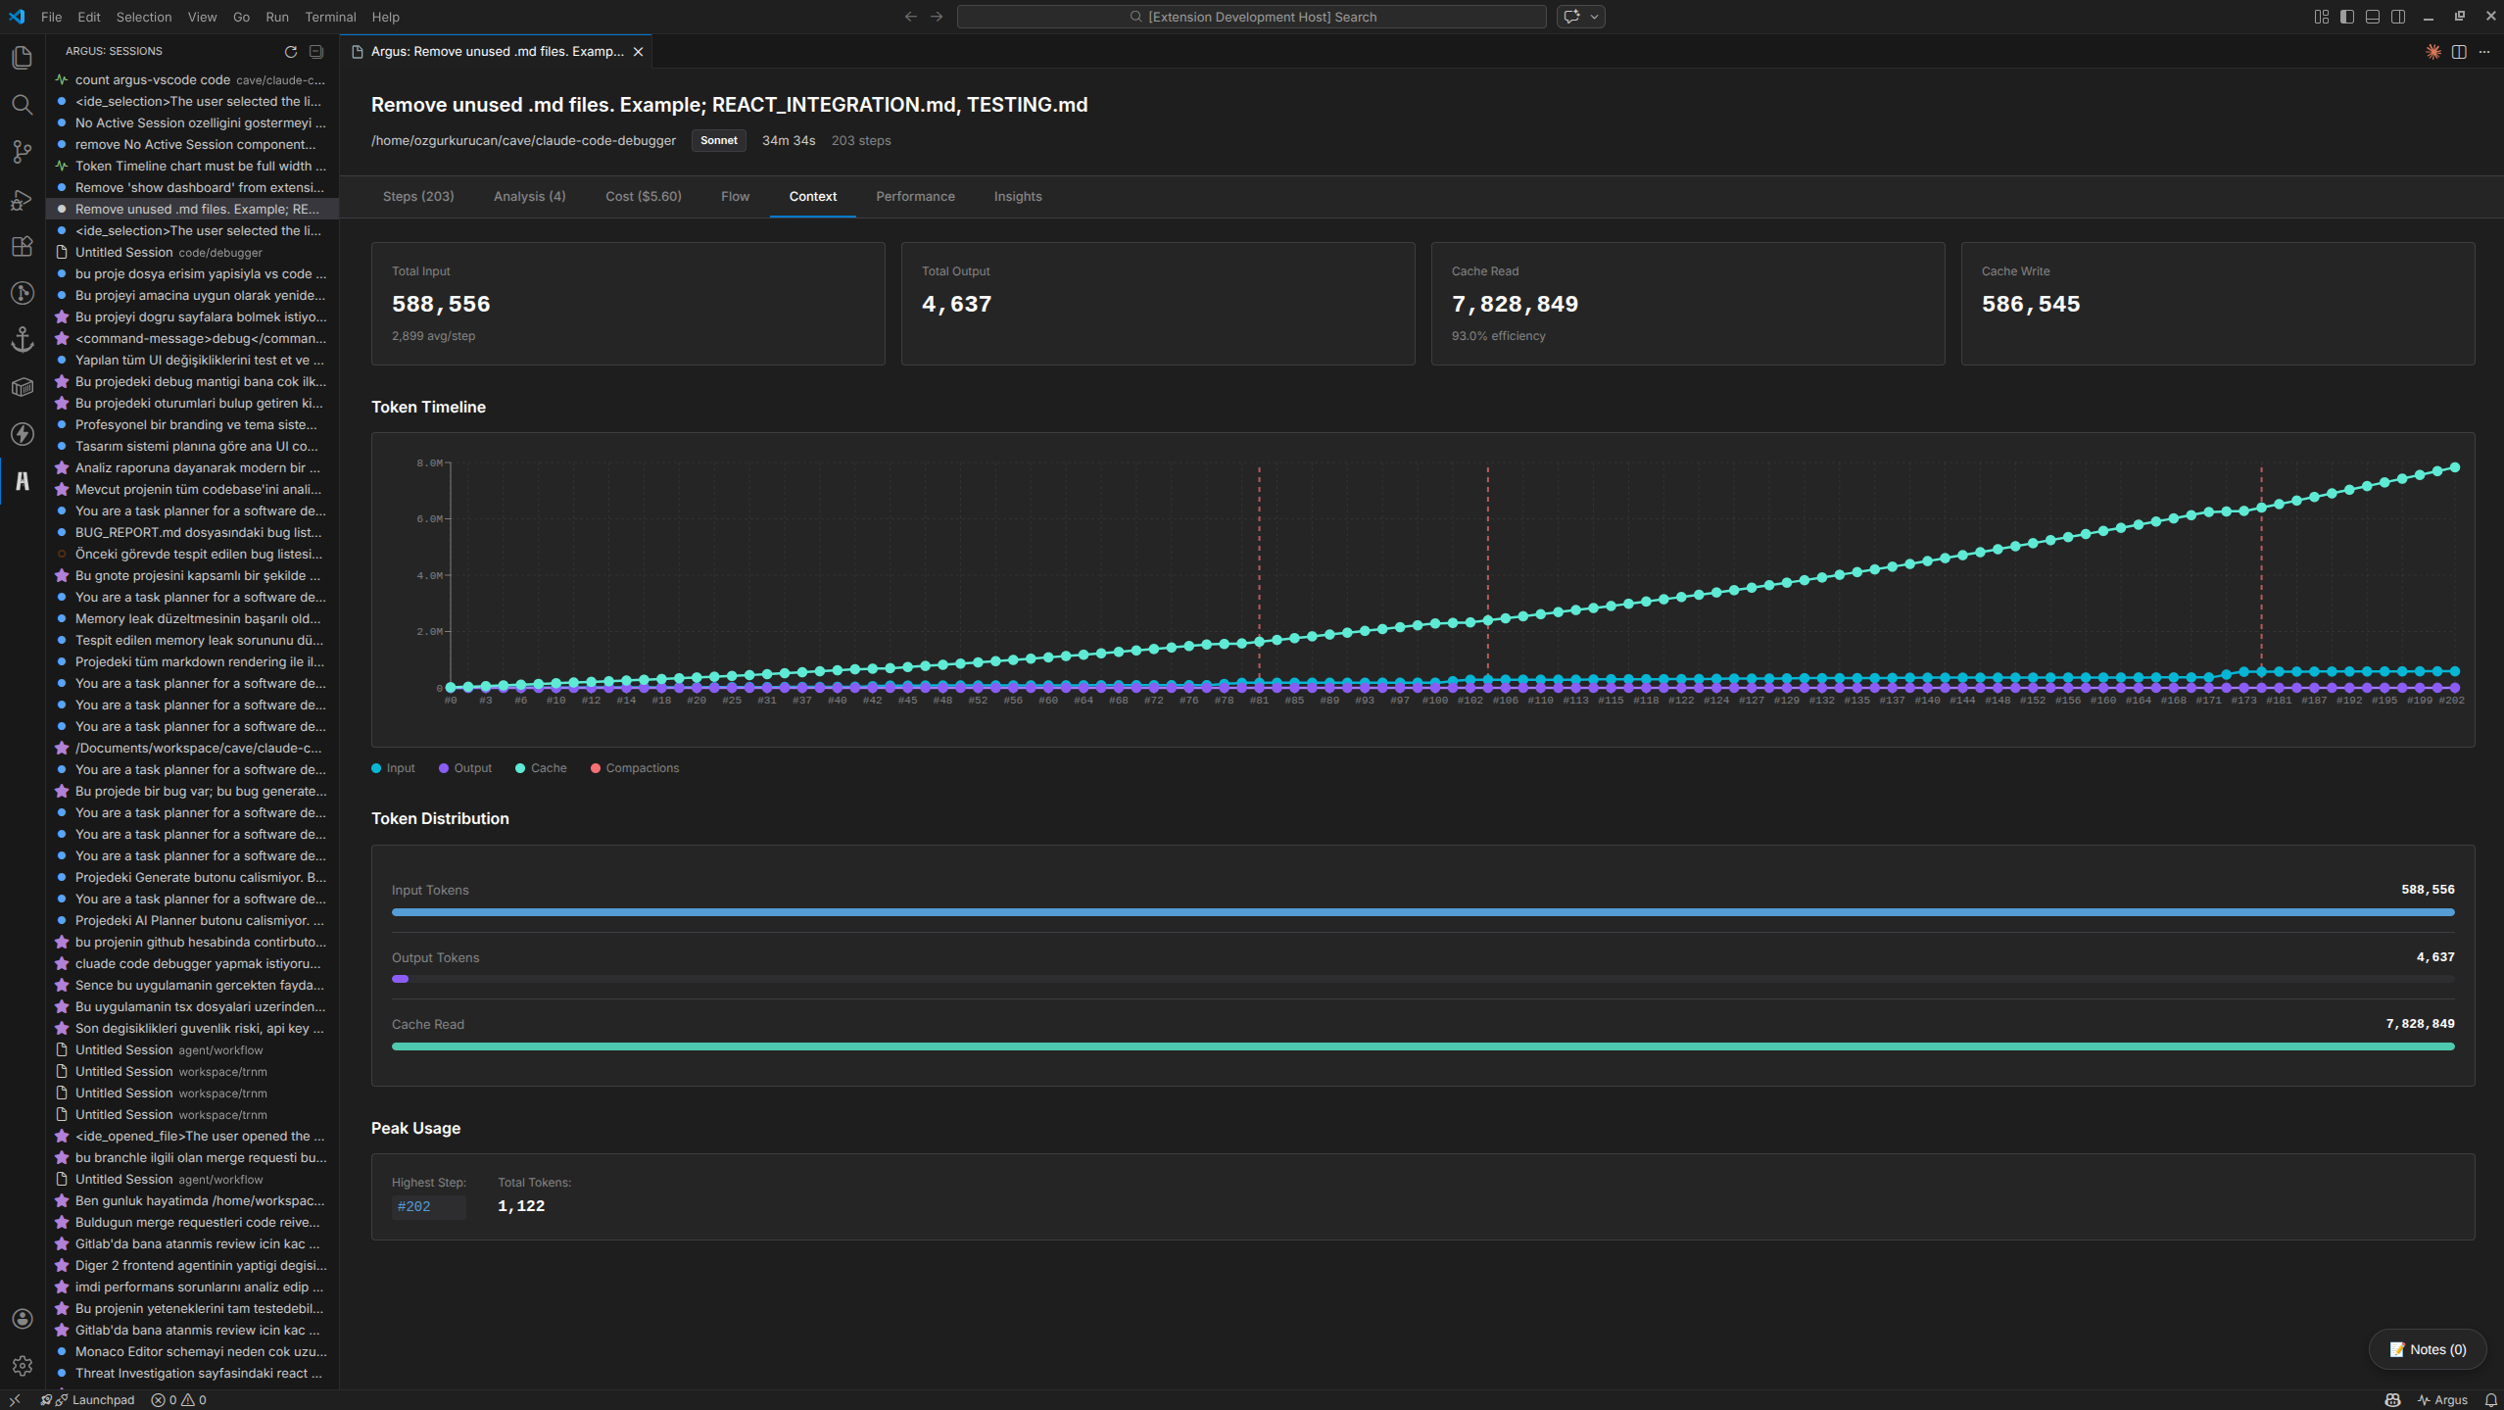Toggle the Input series in the timeline legend
This screenshot has width=2504, height=1410.
(393, 767)
